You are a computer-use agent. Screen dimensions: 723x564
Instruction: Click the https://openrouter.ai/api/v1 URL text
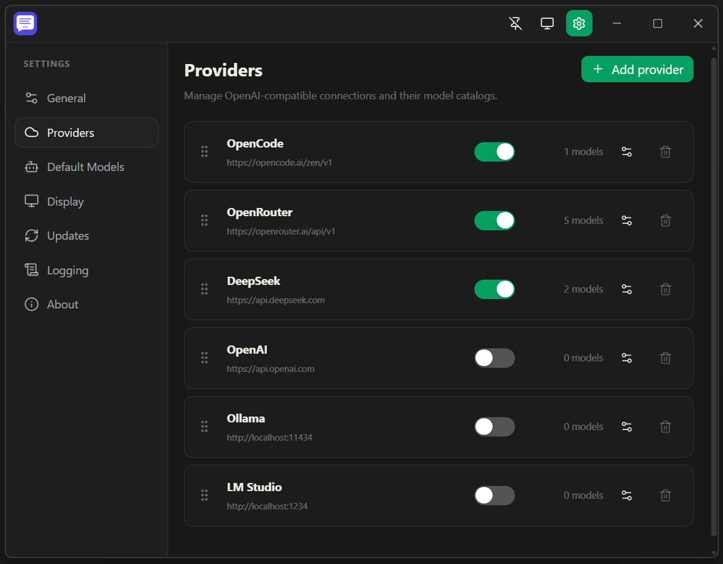tap(281, 231)
